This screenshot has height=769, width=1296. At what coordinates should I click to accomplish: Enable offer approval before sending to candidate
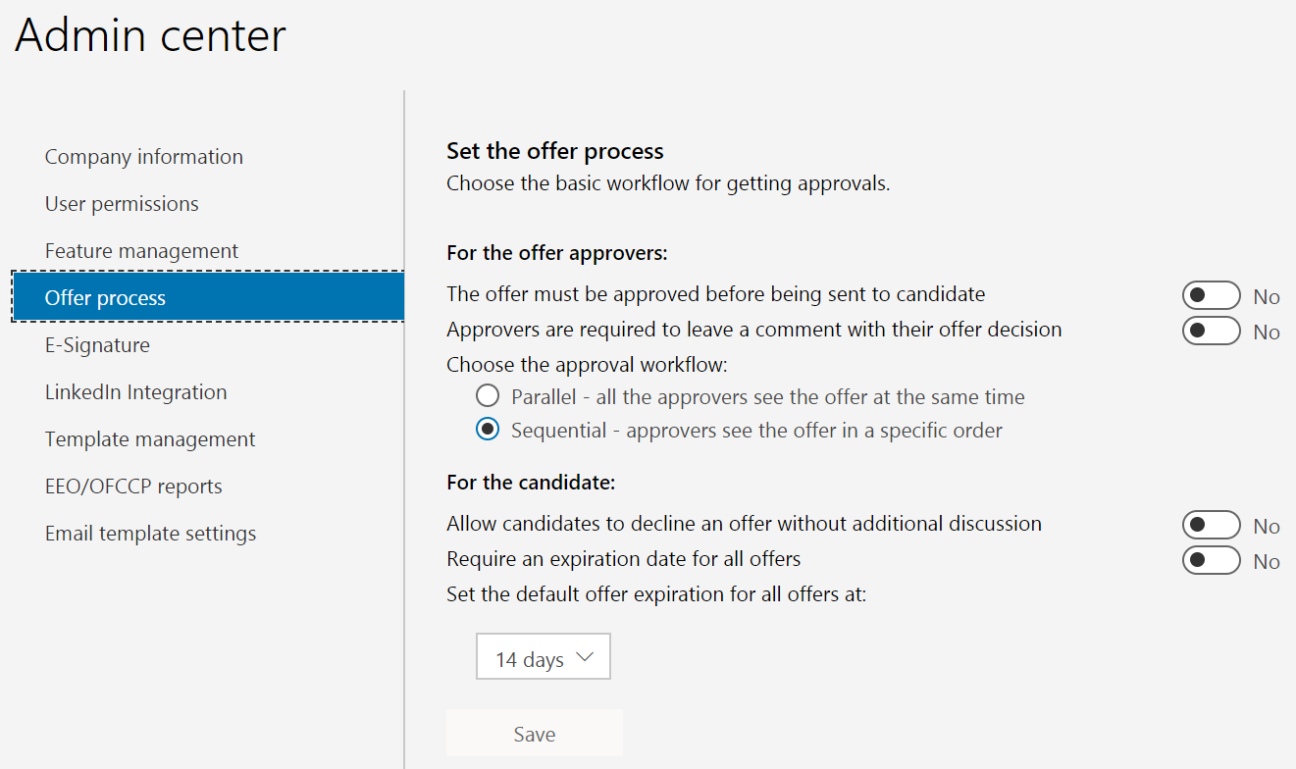pyautogui.click(x=1211, y=294)
